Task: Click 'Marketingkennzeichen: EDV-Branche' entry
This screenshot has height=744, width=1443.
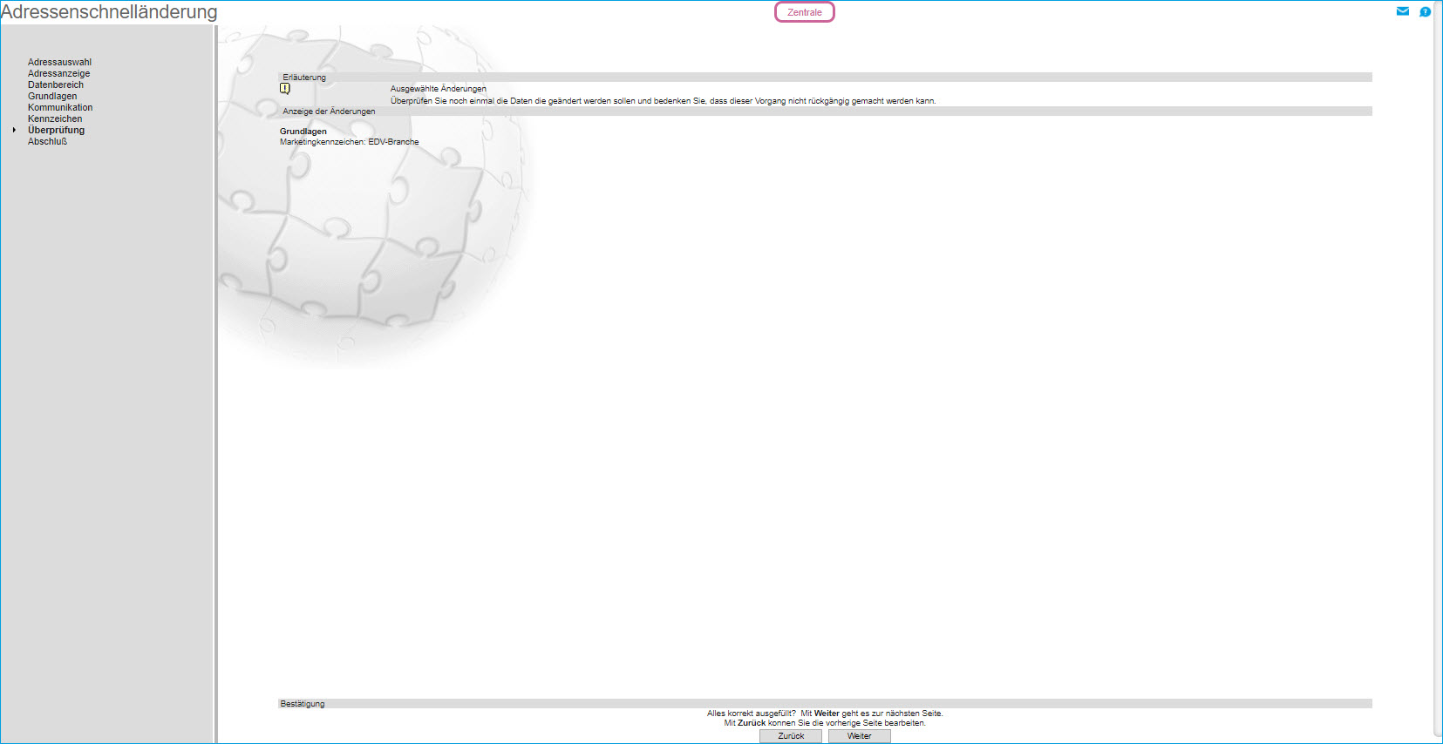Action: tap(349, 142)
